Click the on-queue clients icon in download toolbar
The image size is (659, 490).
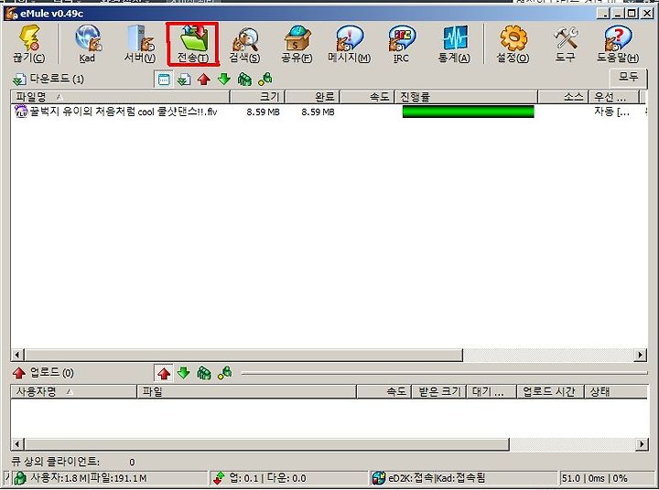point(244,79)
